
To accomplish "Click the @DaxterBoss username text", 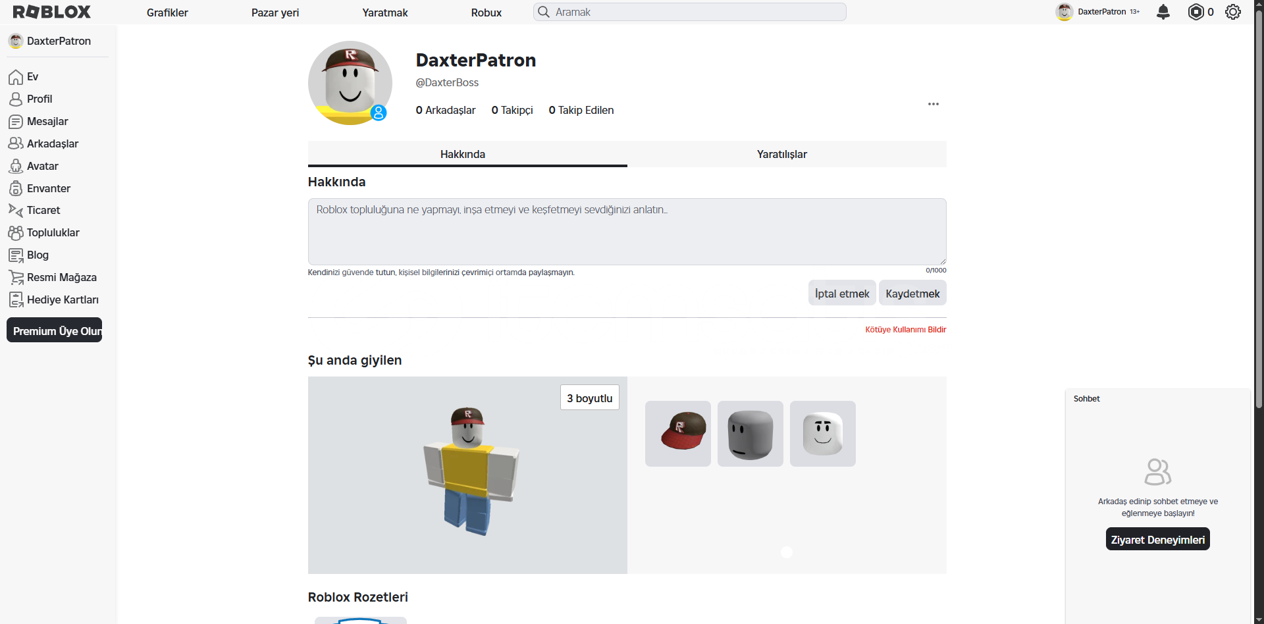I will pyautogui.click(x=447, y=82).
